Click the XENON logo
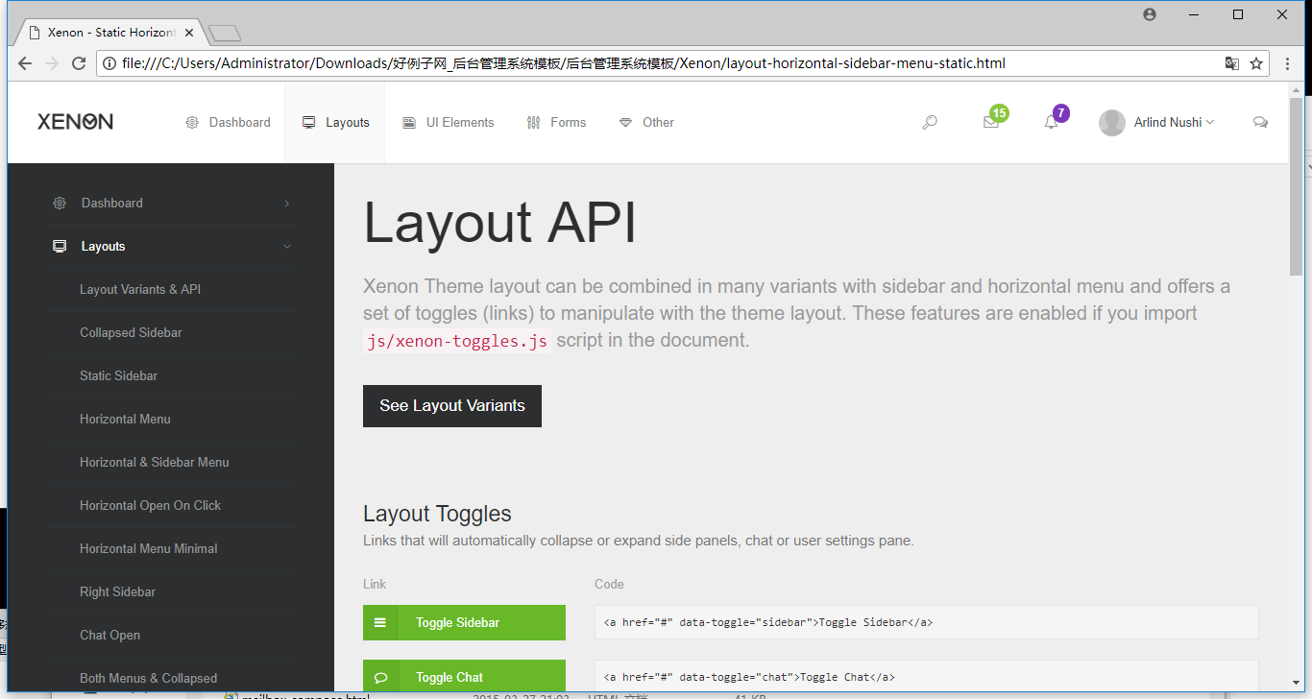The image size is (1312, 699). [x=75, y=122]
